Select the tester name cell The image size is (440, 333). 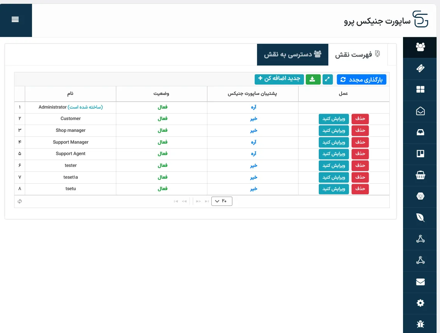point(71,165)
